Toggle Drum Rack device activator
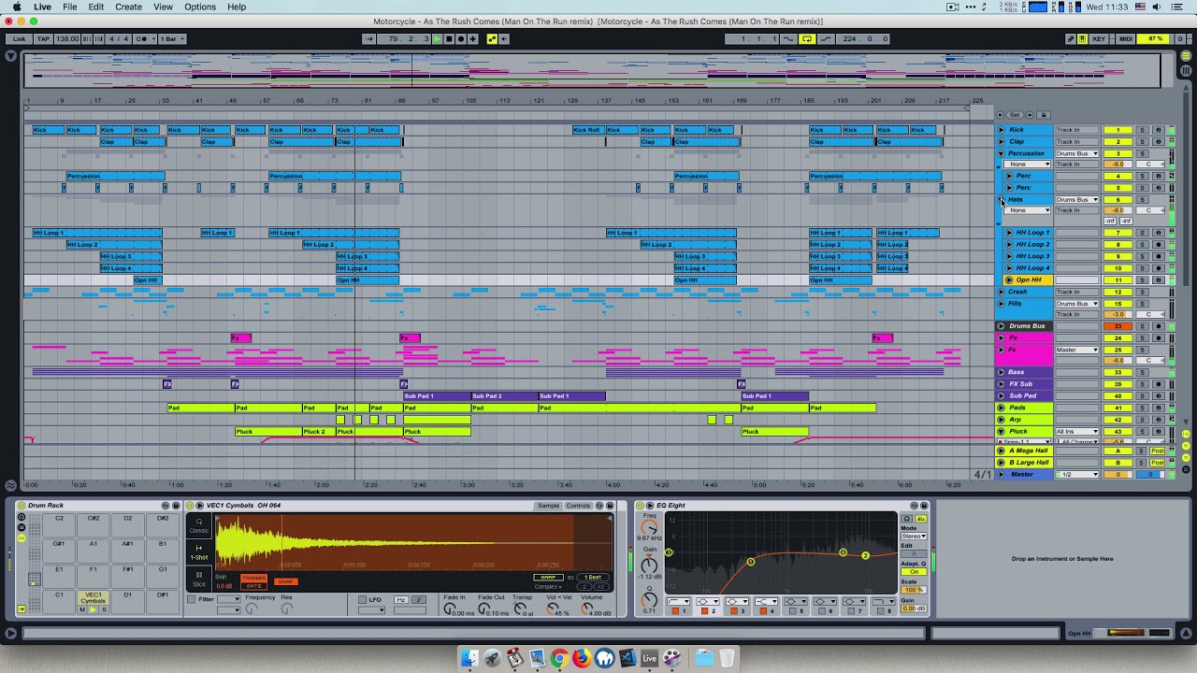1197x673 pixels. point(22,506)
